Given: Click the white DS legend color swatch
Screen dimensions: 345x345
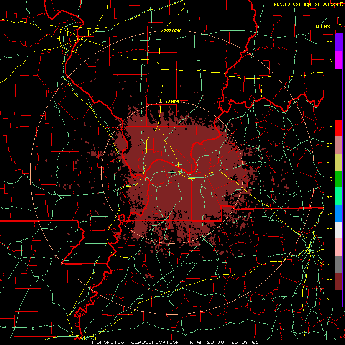Looking at the screenshot, I should [x=338, y=230].
